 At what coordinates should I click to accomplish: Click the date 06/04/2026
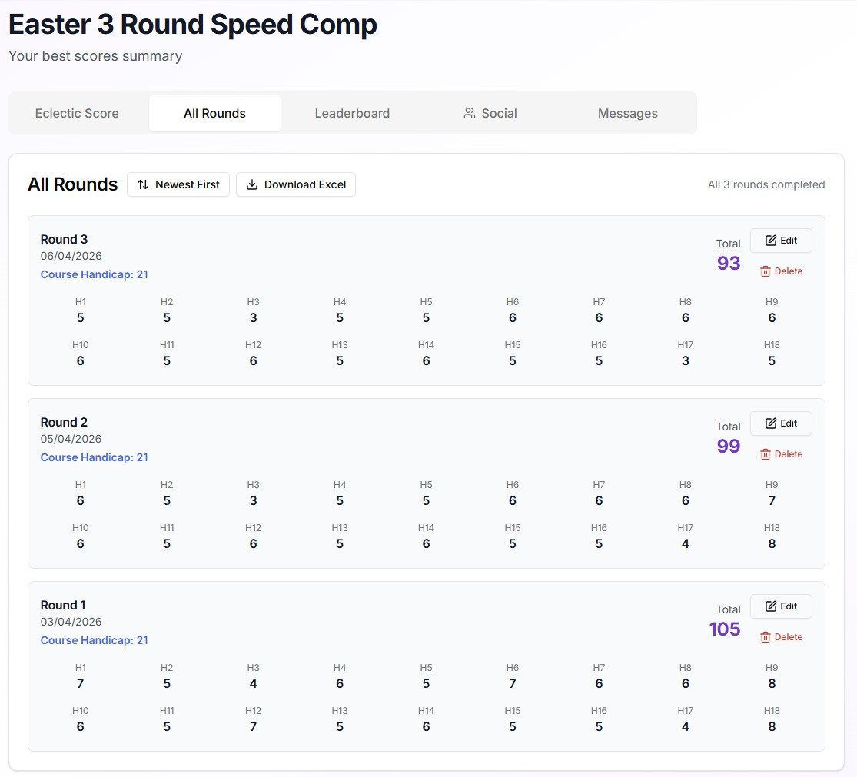71,256
